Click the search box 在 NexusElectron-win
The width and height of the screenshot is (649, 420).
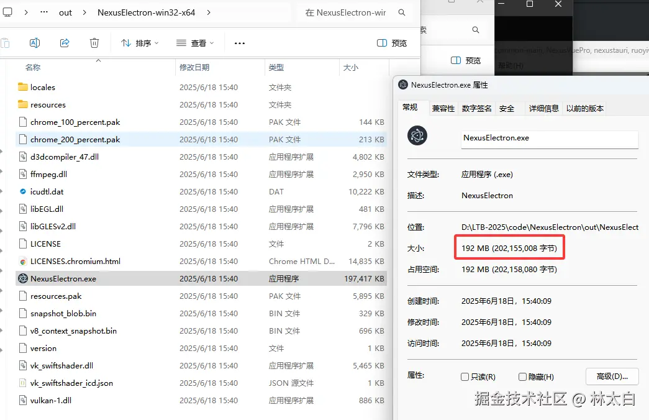[x=345, y=12]
